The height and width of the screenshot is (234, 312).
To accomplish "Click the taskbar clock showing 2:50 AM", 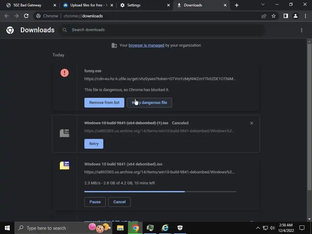I will (286, 228).
